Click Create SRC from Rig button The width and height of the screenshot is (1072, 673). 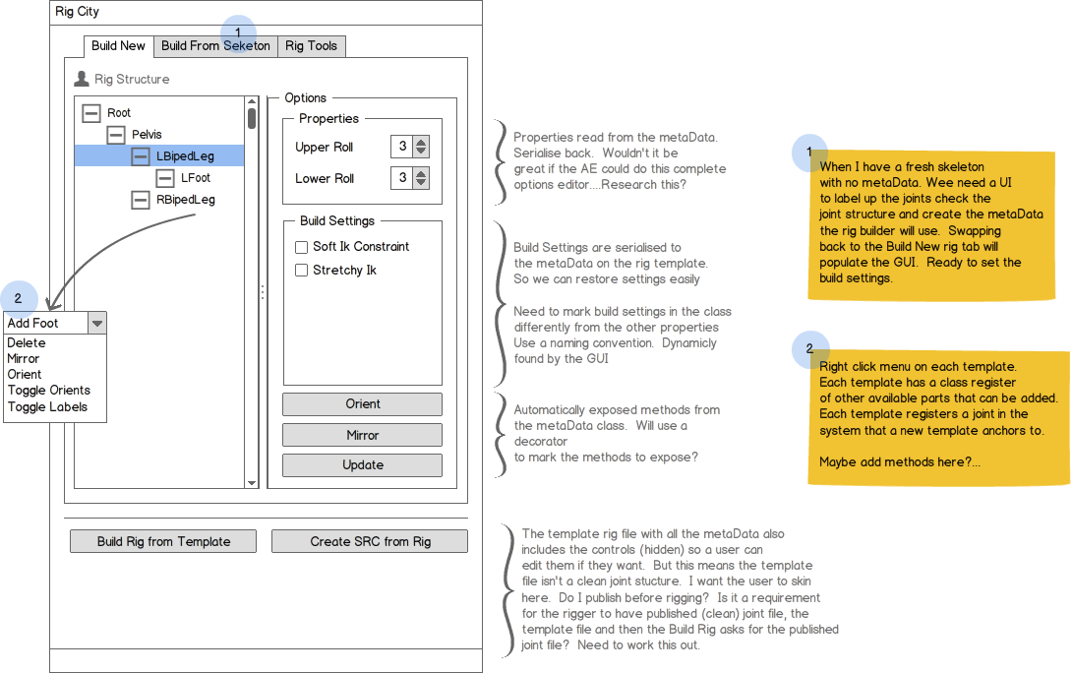point(370,542)
